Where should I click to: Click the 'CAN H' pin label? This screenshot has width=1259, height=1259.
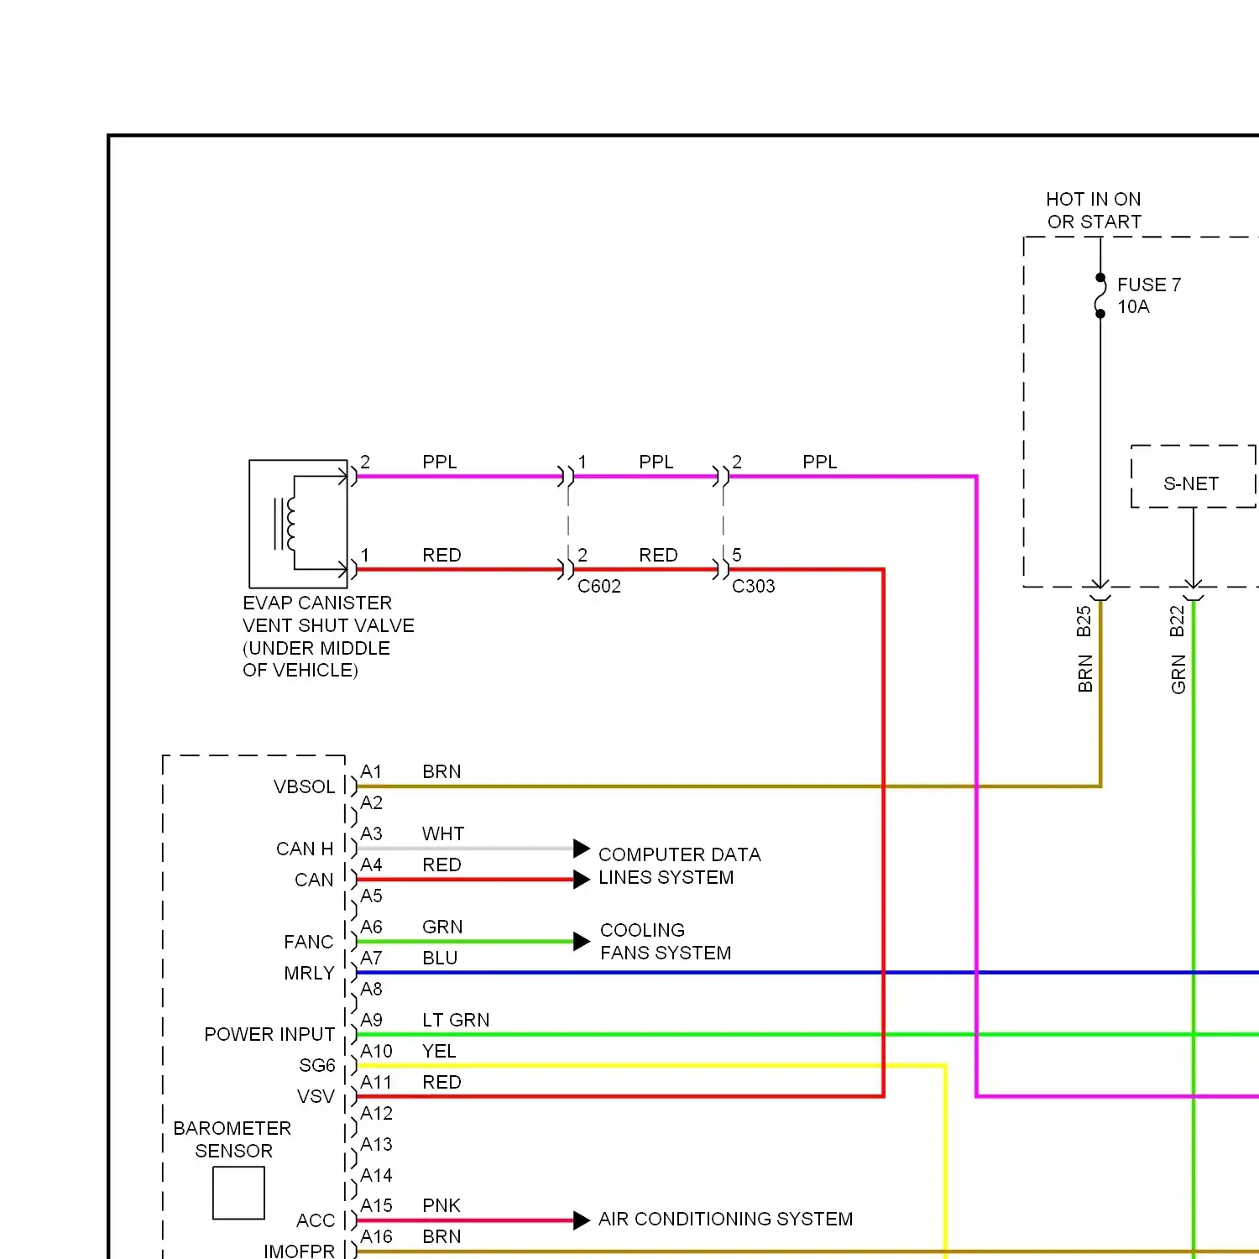(x=305, y=849)
